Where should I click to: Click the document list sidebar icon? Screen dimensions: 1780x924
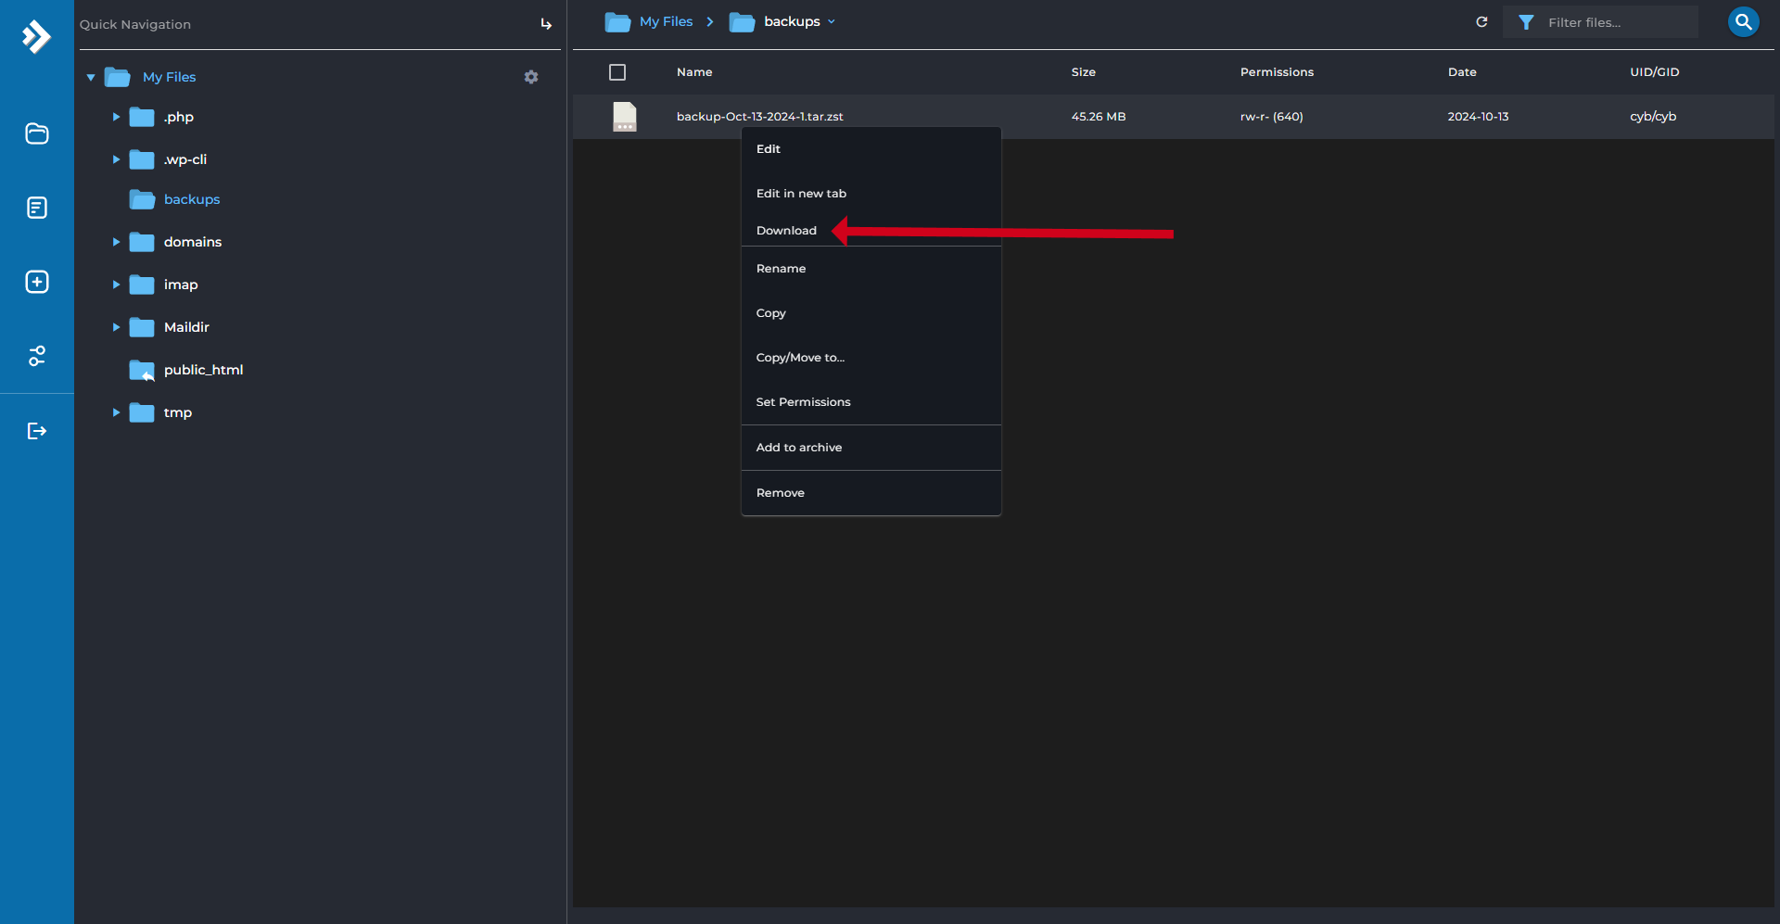coord(37,208)
